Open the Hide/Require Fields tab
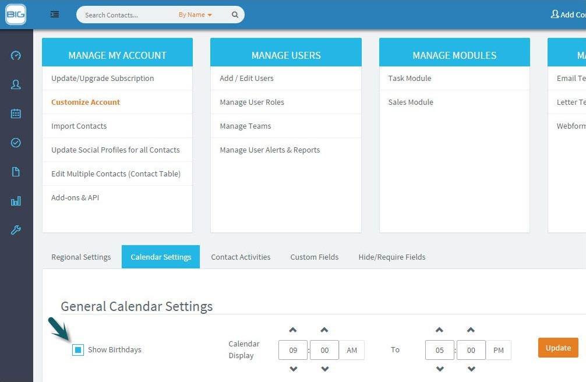 point(391,257)
